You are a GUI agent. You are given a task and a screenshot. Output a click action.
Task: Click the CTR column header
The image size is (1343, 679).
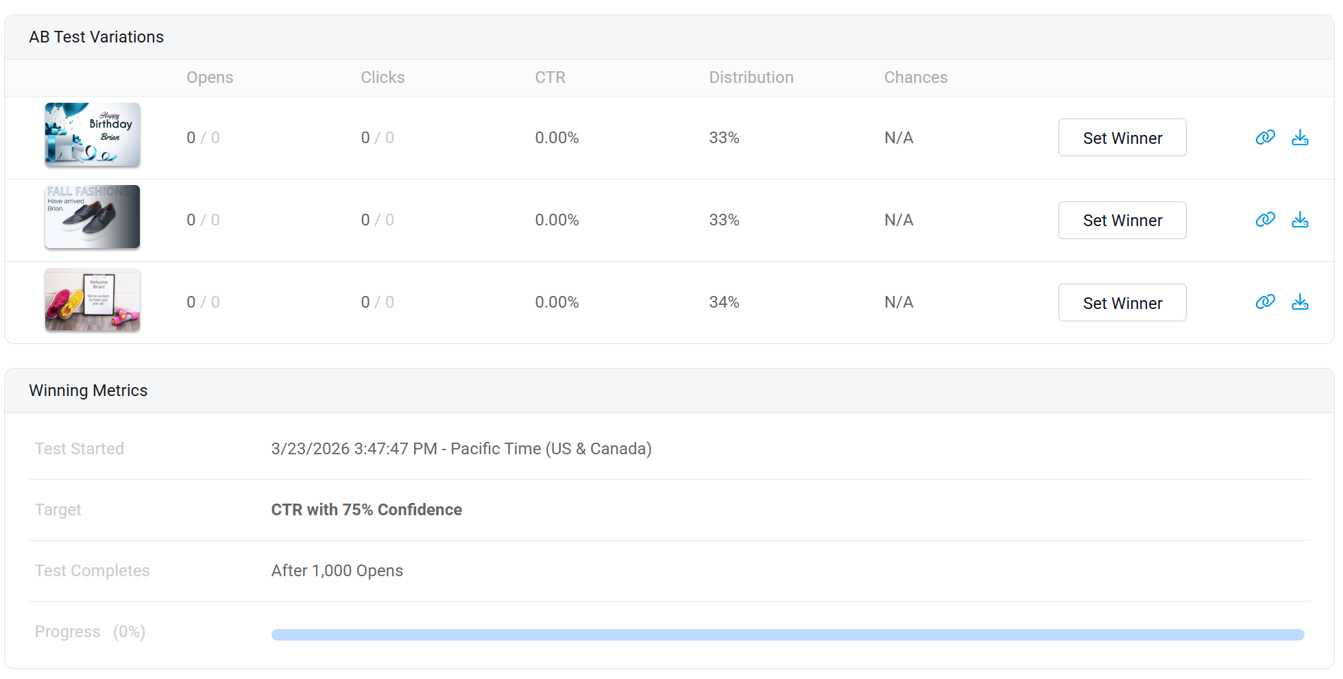tap(550, 77)
